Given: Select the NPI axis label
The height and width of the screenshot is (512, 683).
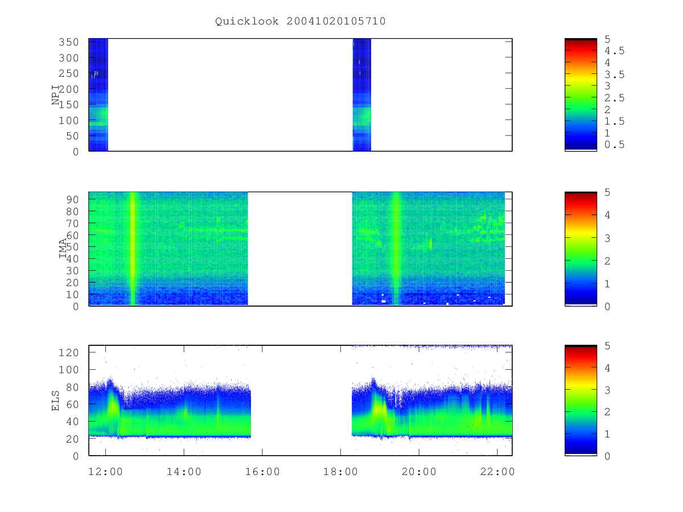Looking at the screenshot, I should tap(56, 95).
